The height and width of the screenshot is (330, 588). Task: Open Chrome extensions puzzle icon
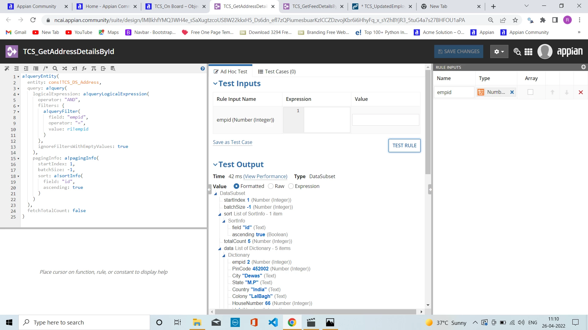point(543,20)
